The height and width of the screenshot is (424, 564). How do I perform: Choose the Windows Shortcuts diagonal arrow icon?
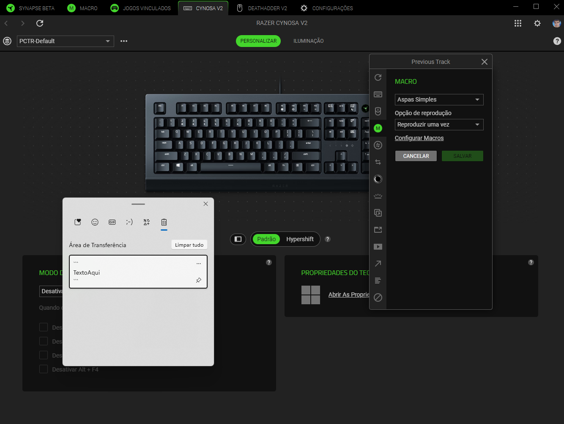[378, 264]
